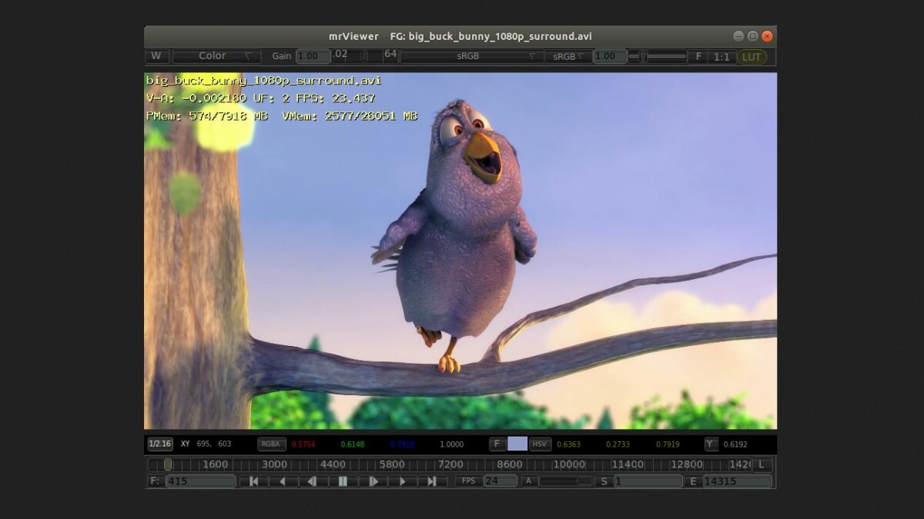This screenshot has height=519, width=924.
Task: Open the HSV color space selector
Action: pos(540,444)
